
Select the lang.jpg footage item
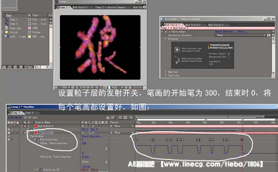(15, 28)
